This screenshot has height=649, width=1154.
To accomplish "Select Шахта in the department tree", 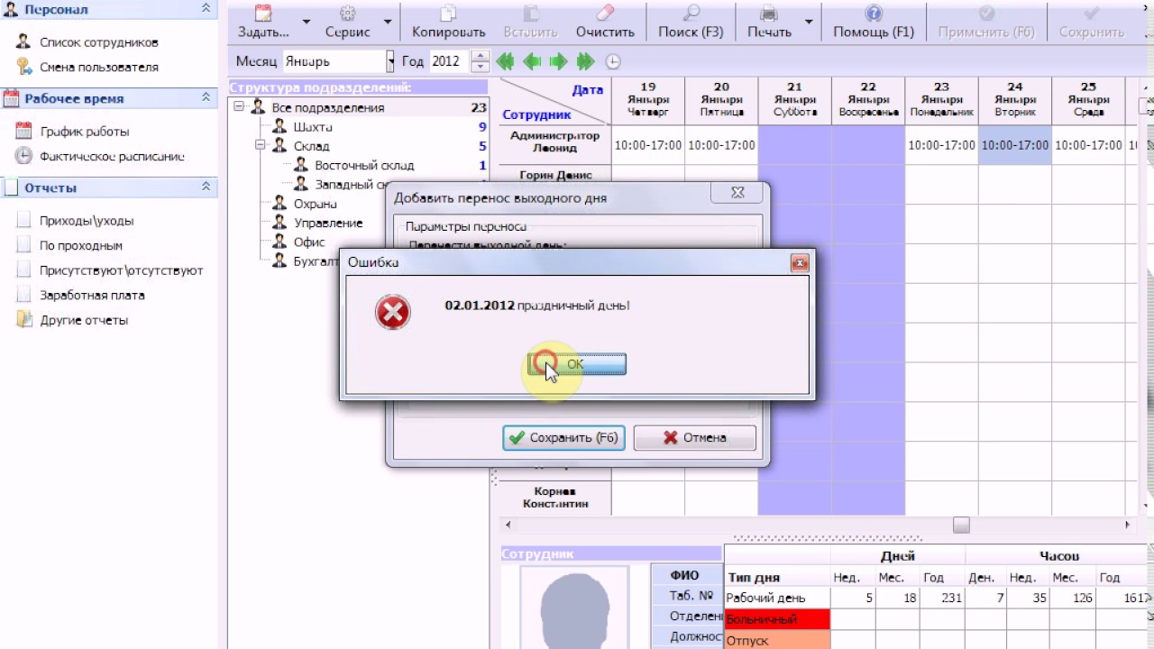I will point(313,127).
